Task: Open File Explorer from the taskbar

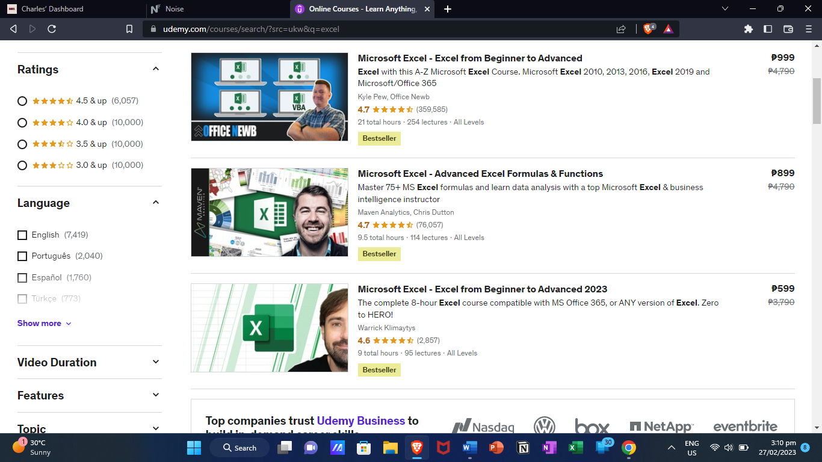Action: pyautogui.click(x=391, y=448)
